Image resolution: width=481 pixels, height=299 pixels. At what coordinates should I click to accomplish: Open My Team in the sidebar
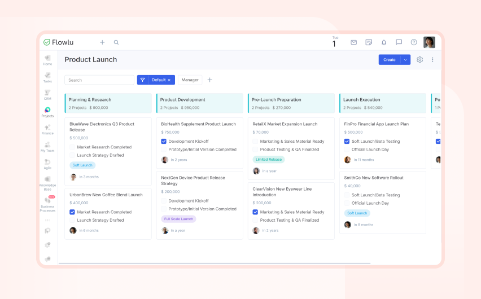coord(47,147)
